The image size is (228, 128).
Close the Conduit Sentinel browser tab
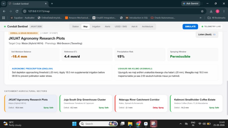[x=46, y=4]
